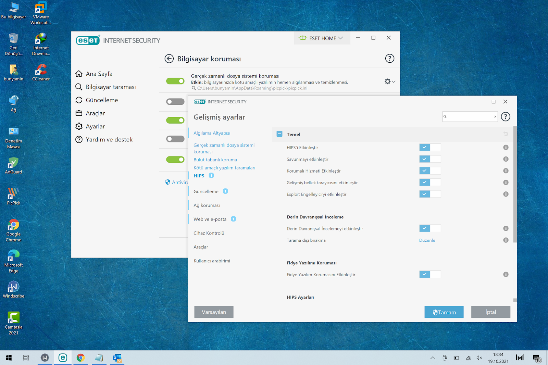Open CCleaner desktop icon
The width and height of the screenshot is (548, 365).
(41, 73)
